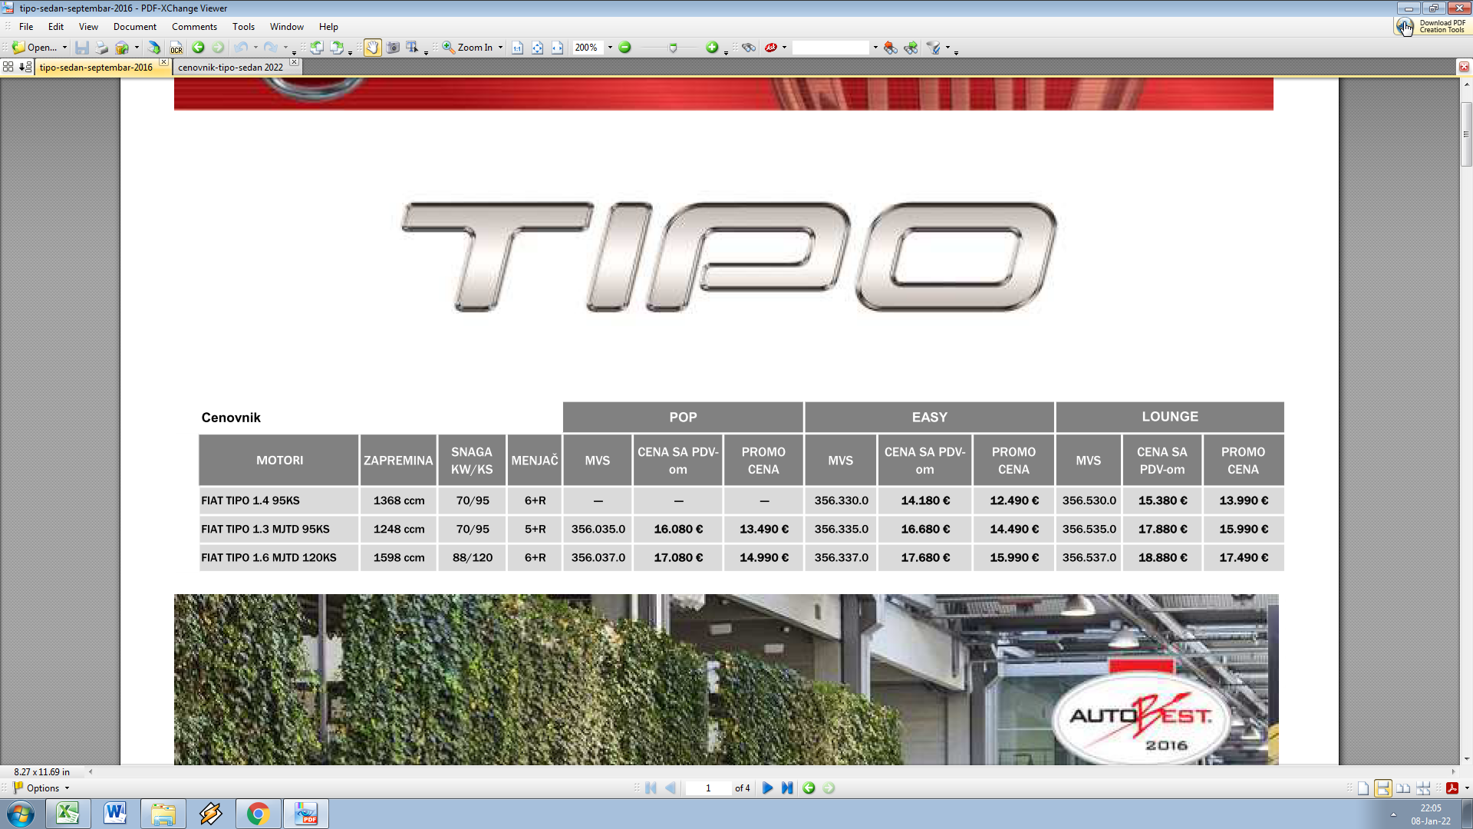Image resolution: width=1473 pixels, height=829 pixels.
Task: Expand the Ask search provider dropdown
Action: 784,48
